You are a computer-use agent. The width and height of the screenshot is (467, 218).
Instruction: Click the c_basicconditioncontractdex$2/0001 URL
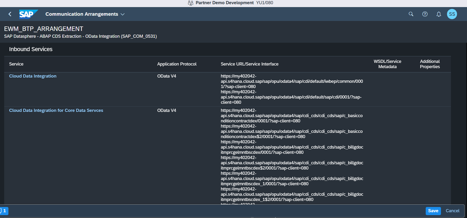tap(292, 131)
